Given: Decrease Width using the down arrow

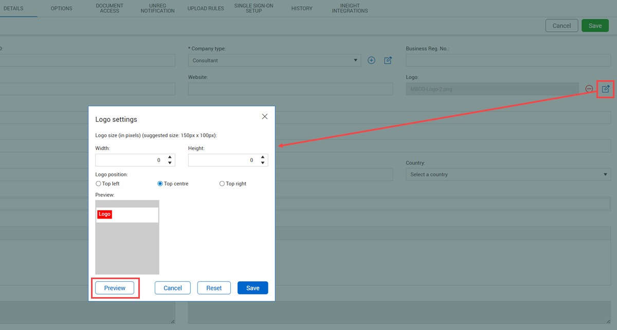Looking at the screenshot, I should 170,163.
